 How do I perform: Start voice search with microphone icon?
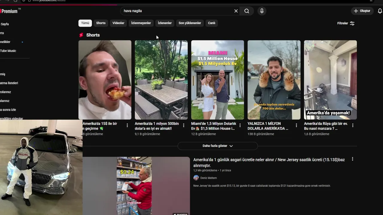(262, 11)
